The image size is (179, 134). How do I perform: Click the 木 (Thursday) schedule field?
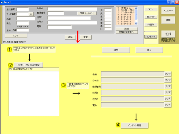tap(108, 19)
